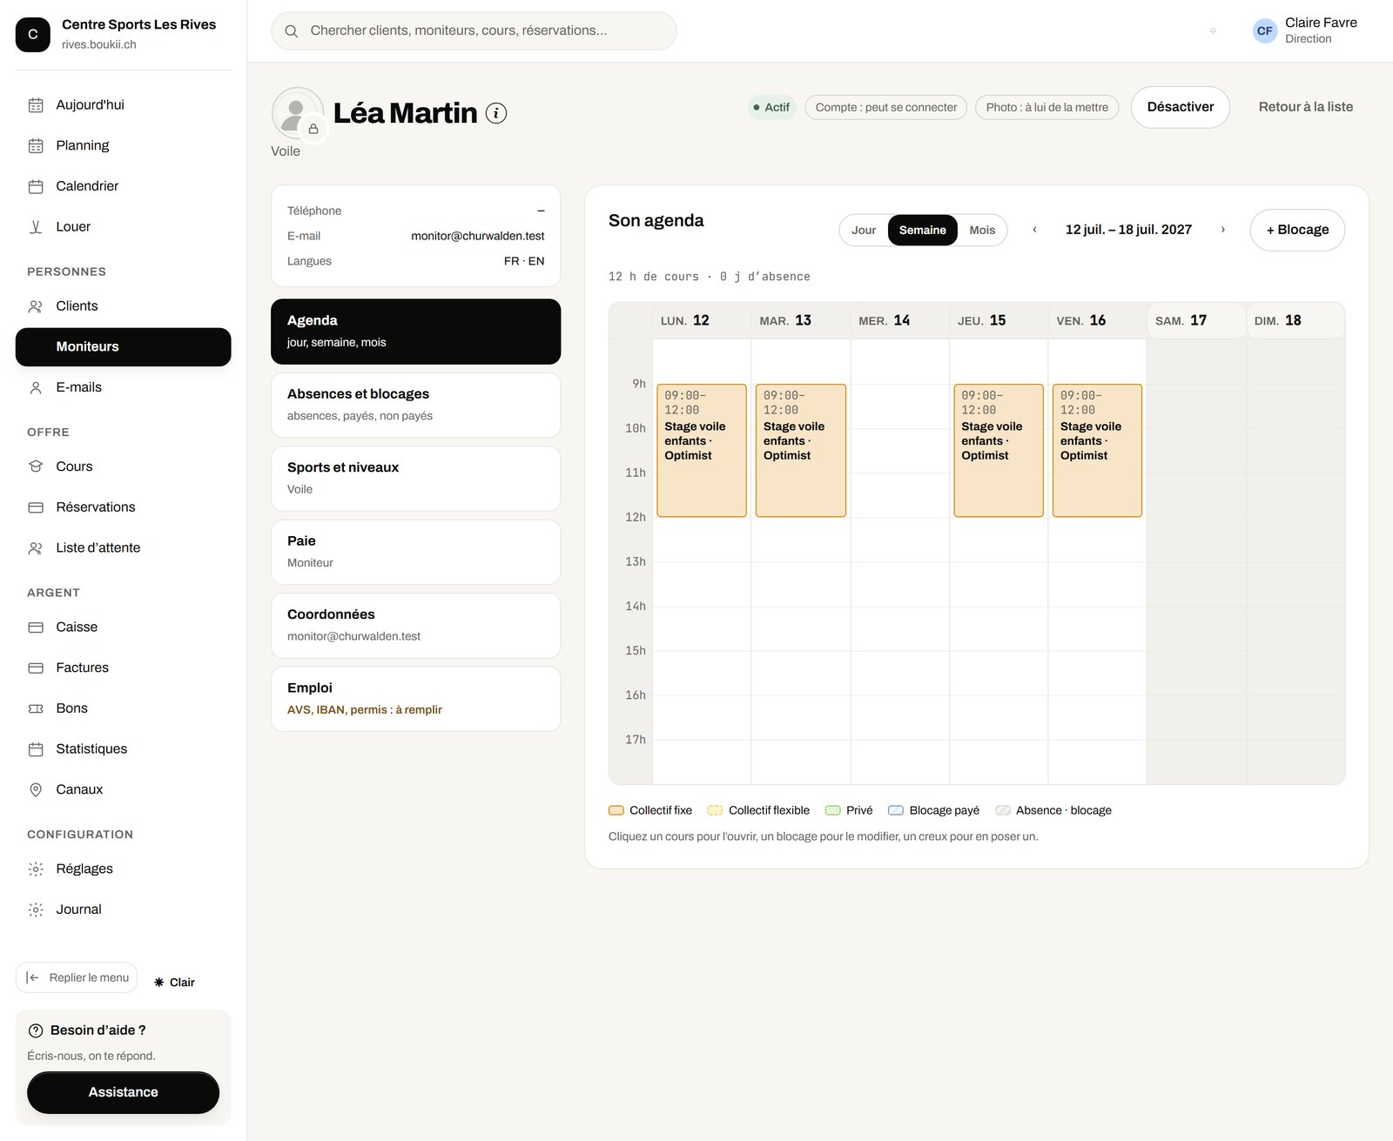Open Caisse icon in Argent
The width and height of the screenshot is (1393, 1141).
coord(36,628)
